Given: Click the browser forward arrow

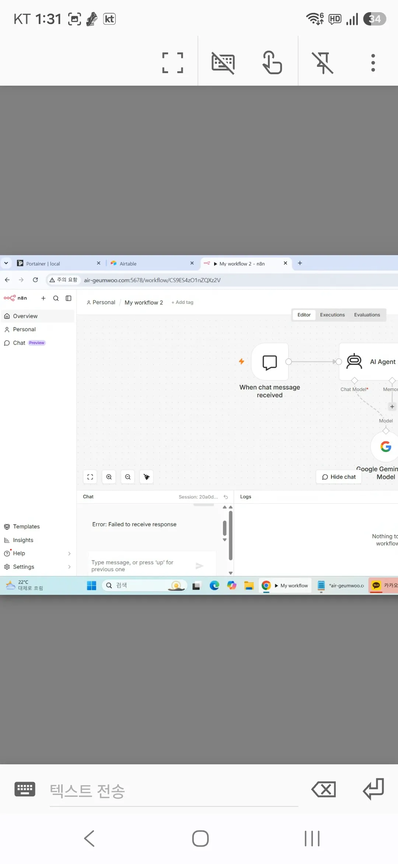Looking at the screenshot, I should click(21, 280).
